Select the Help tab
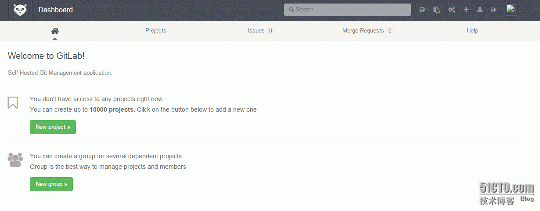The image size is (540, 211). (472, 31)
